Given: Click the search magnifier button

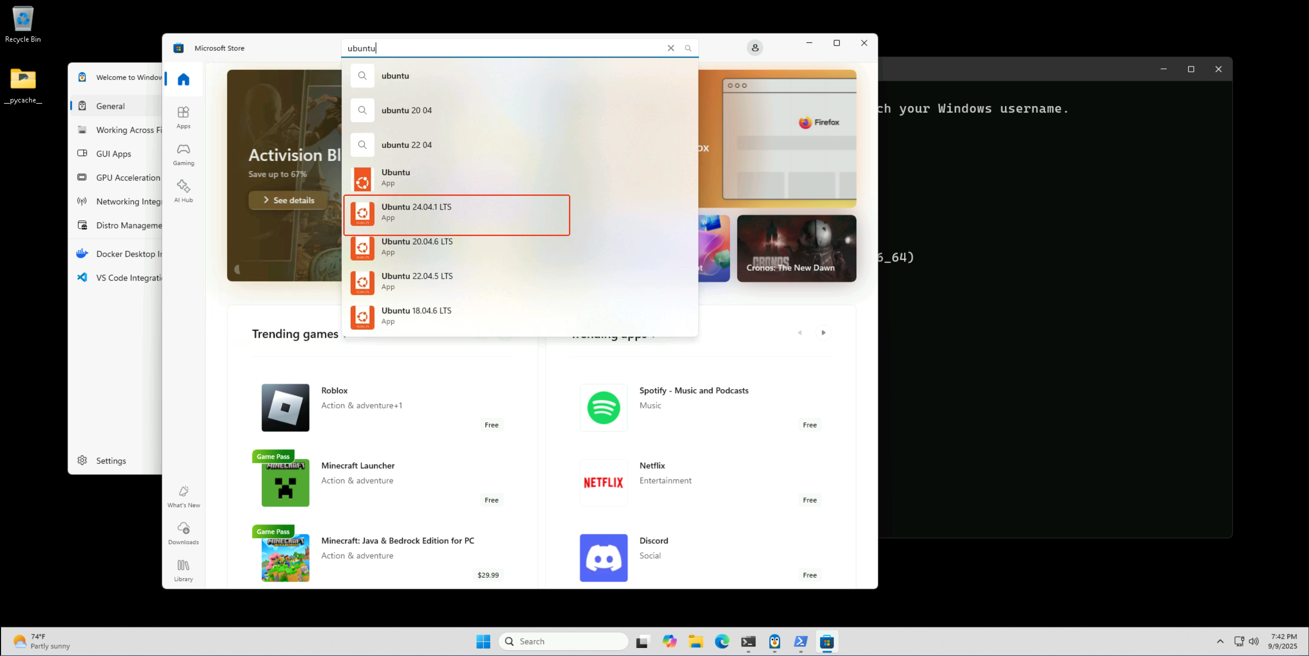Looking at the screenshot, I should (688, 48).
